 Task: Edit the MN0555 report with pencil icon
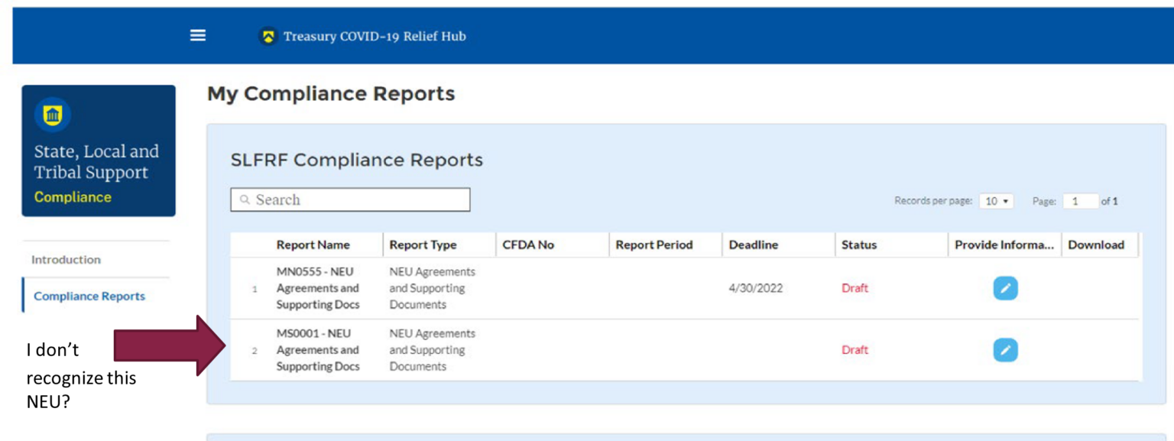pyautogui.click(x=1005, y=288)
